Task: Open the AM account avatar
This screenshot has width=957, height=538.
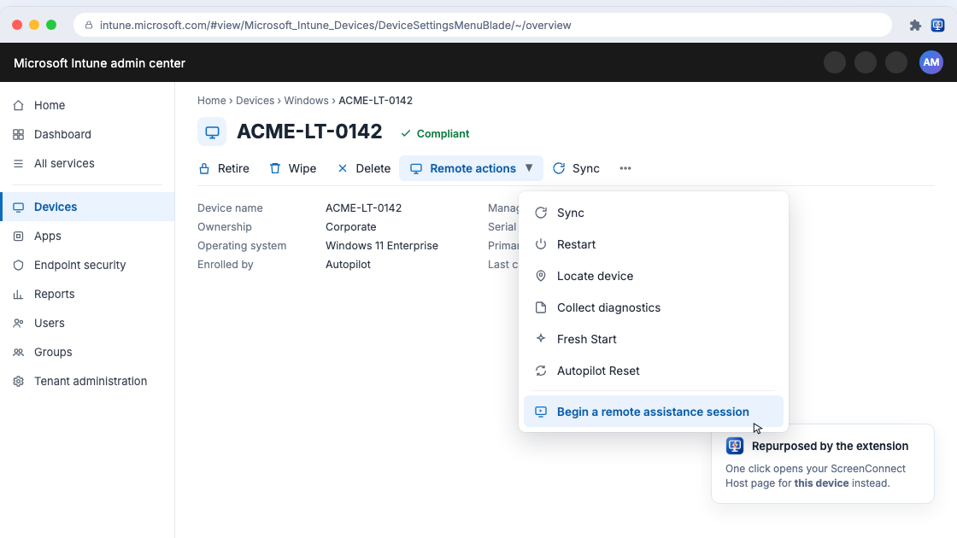Action: click(x=931, y=62)
